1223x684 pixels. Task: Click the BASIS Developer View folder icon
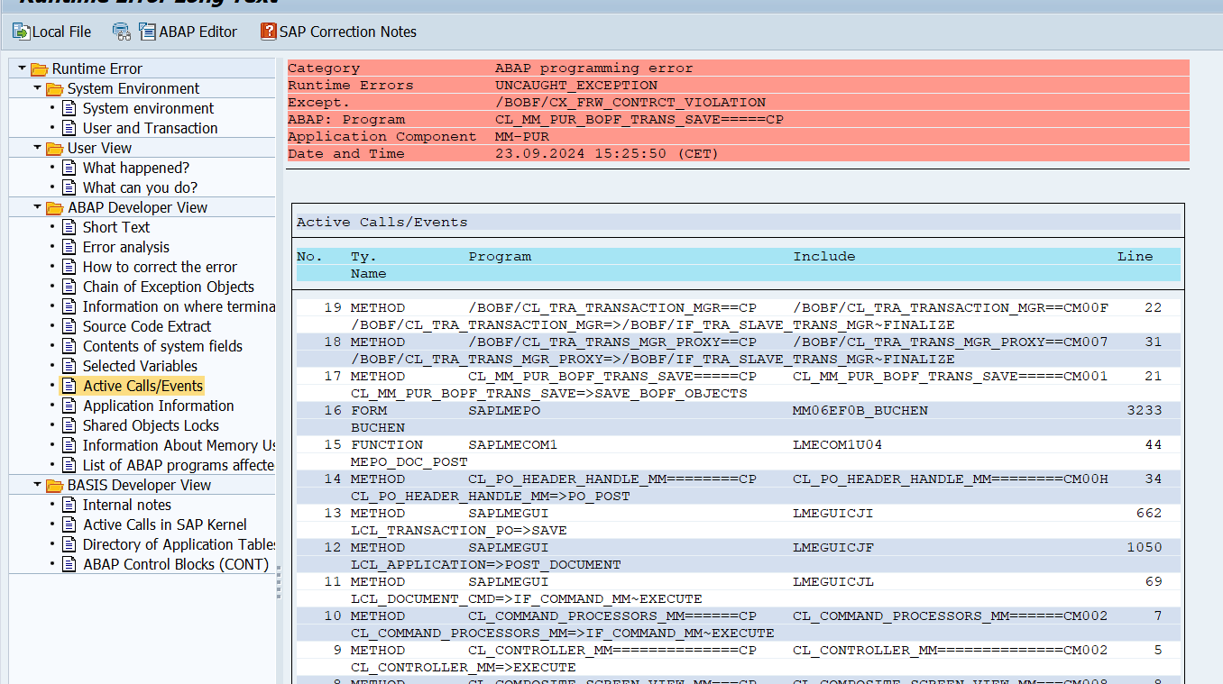[x=54, y=486]
